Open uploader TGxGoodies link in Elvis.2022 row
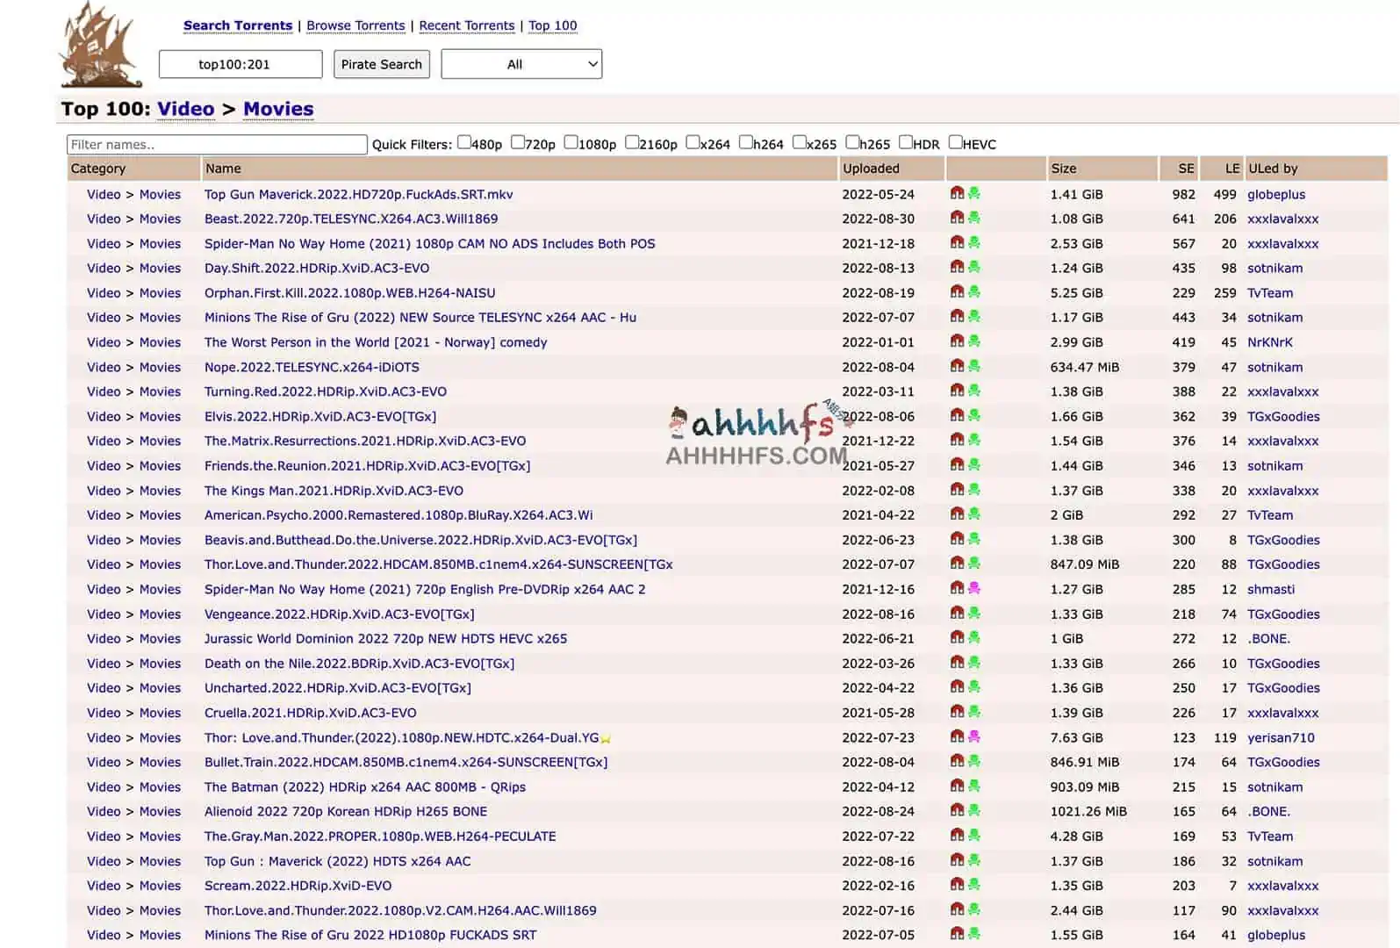The height and width of the screenshot is (948, 1400). tap(1283, 416)
